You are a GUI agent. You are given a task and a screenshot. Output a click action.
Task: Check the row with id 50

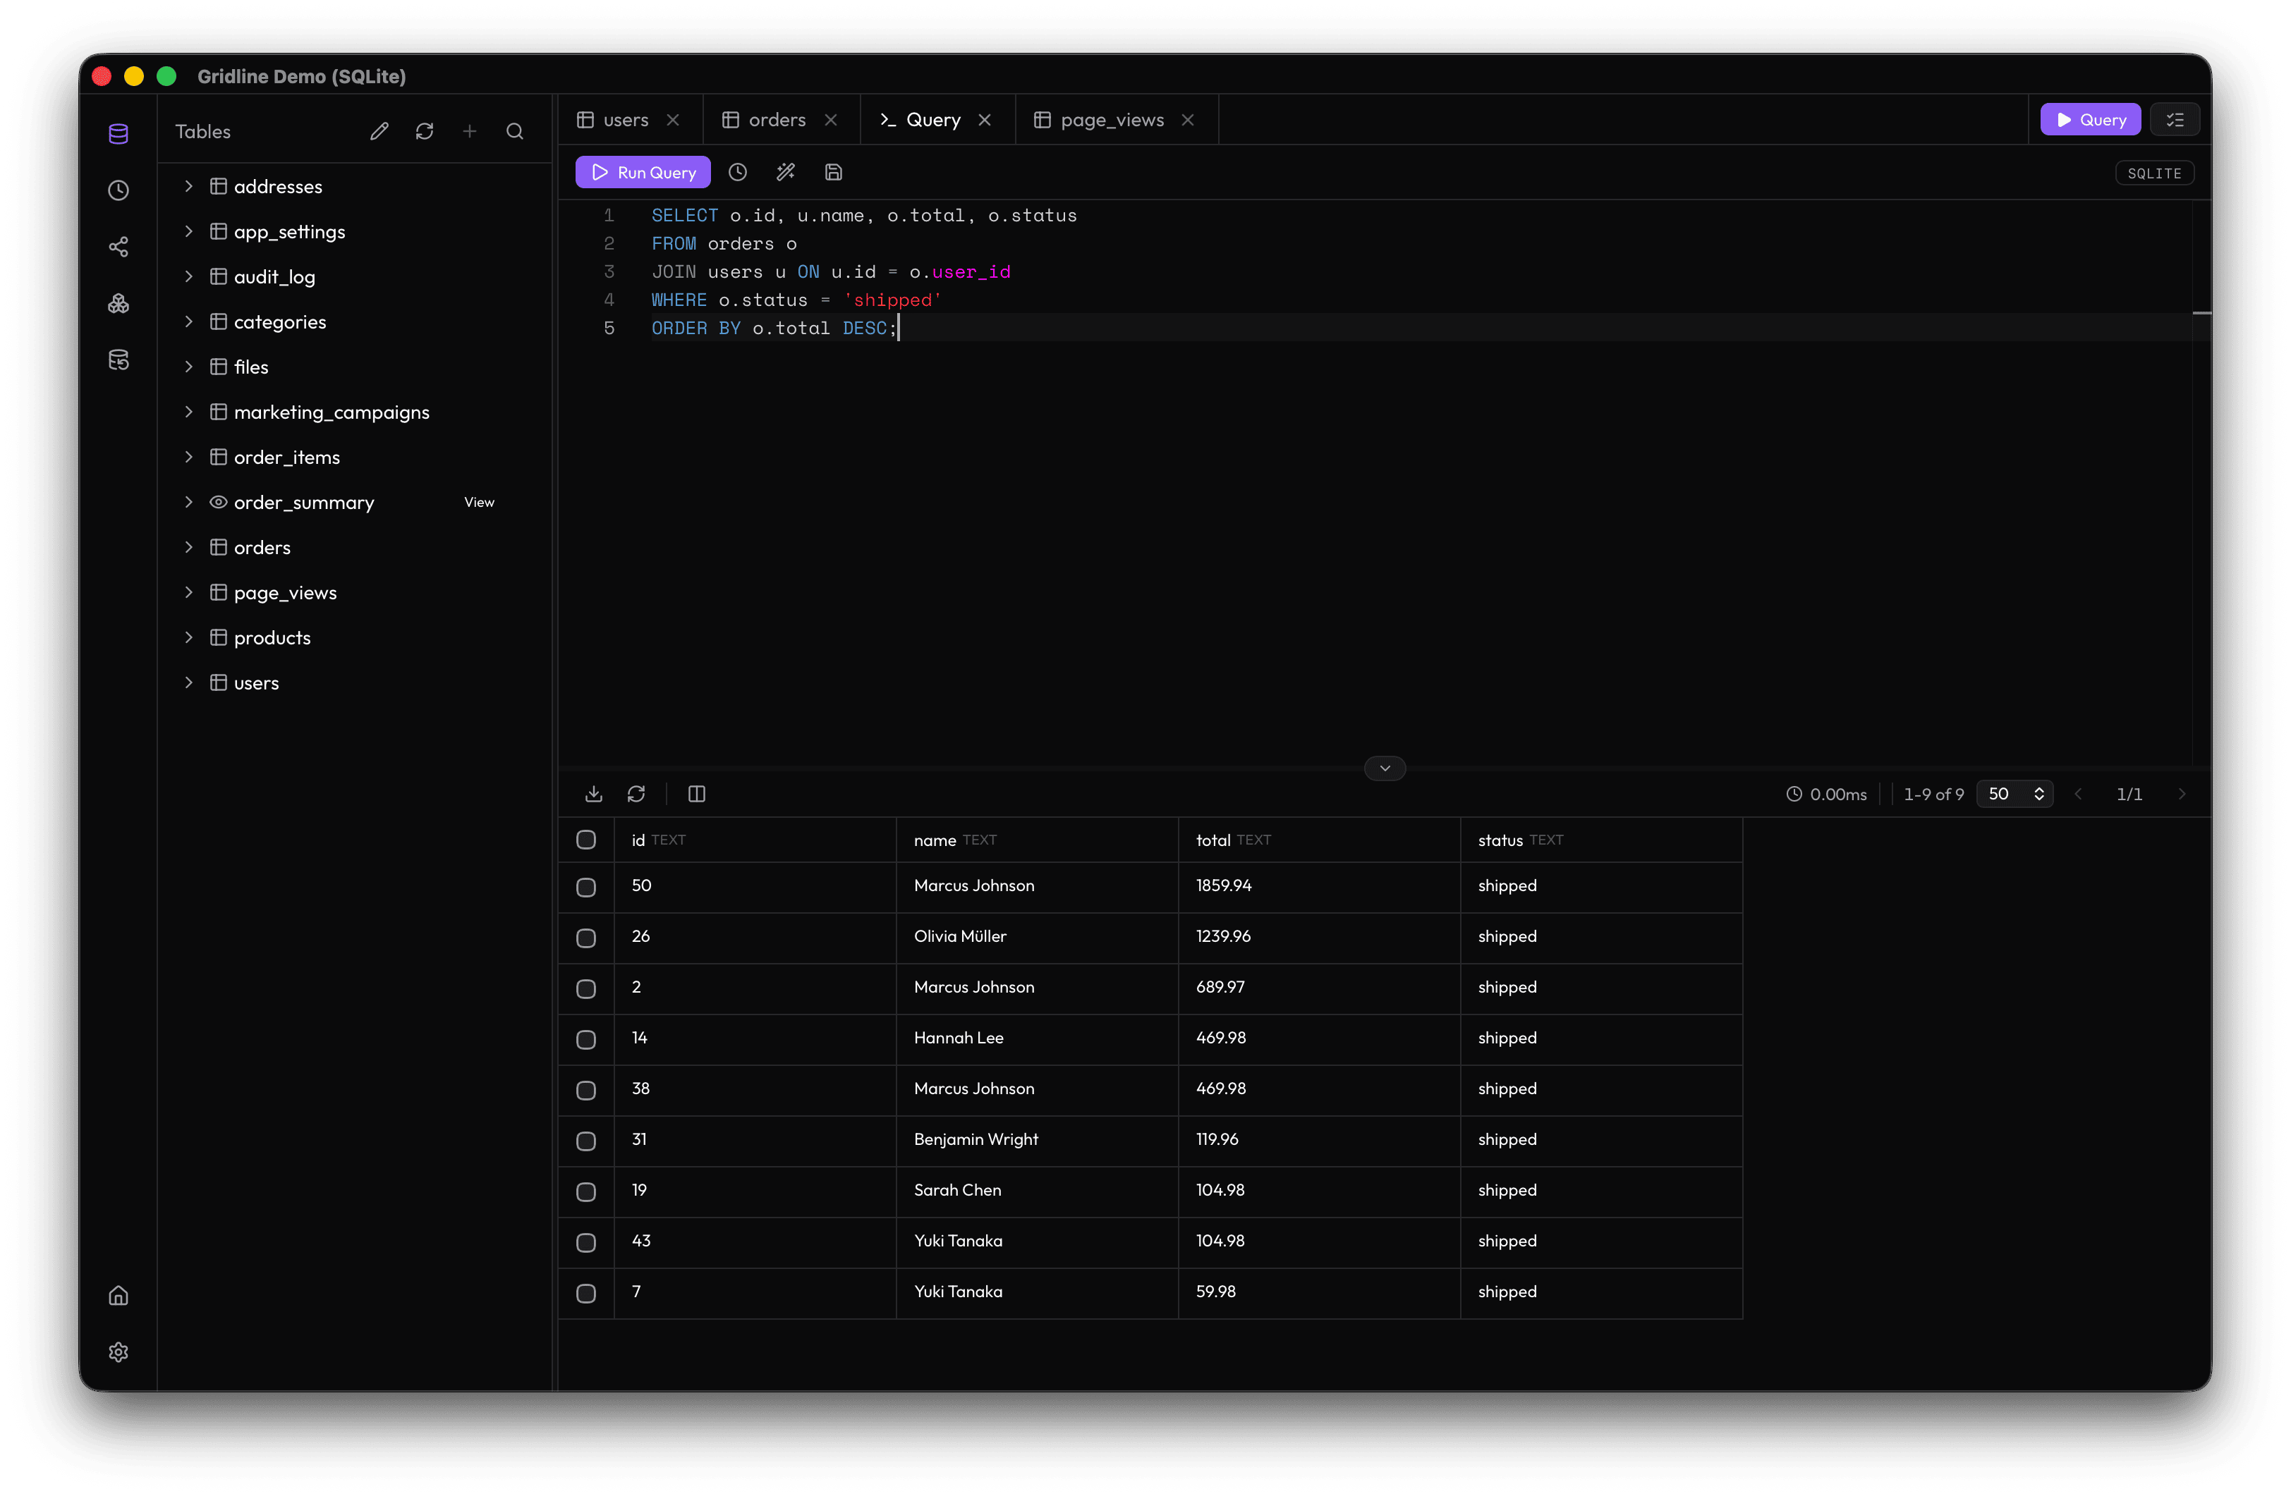(586, 887)
